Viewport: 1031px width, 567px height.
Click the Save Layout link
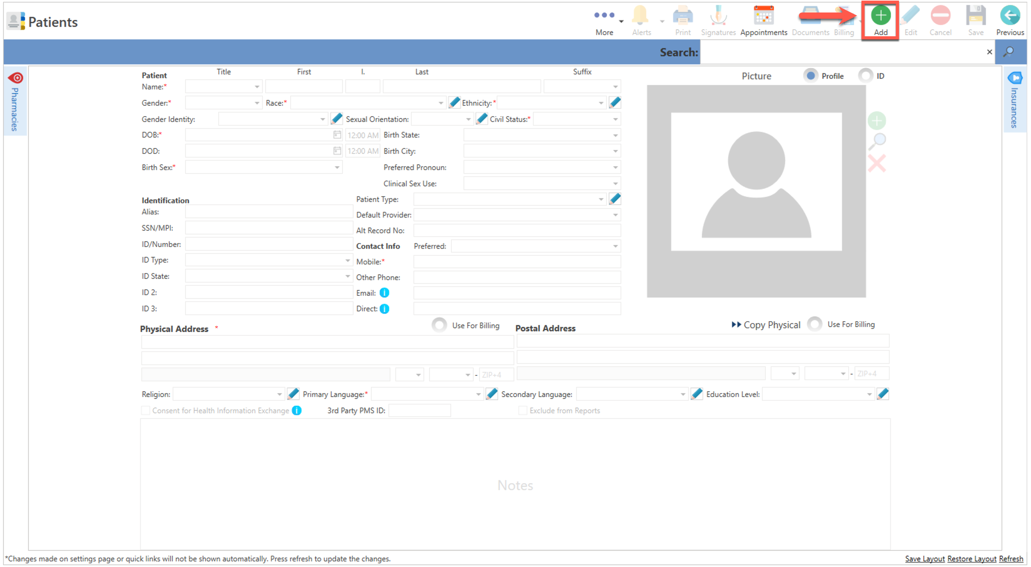925,559
